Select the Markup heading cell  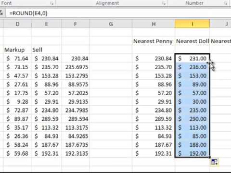pyautogui.click(x=17, y=50)
